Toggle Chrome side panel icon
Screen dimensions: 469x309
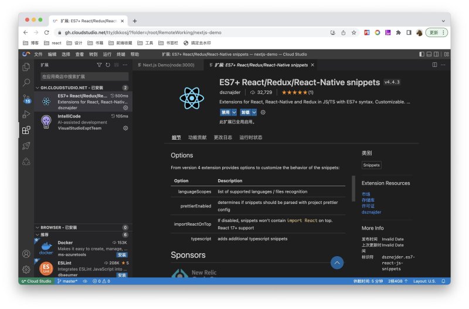(x=409, y=33)
